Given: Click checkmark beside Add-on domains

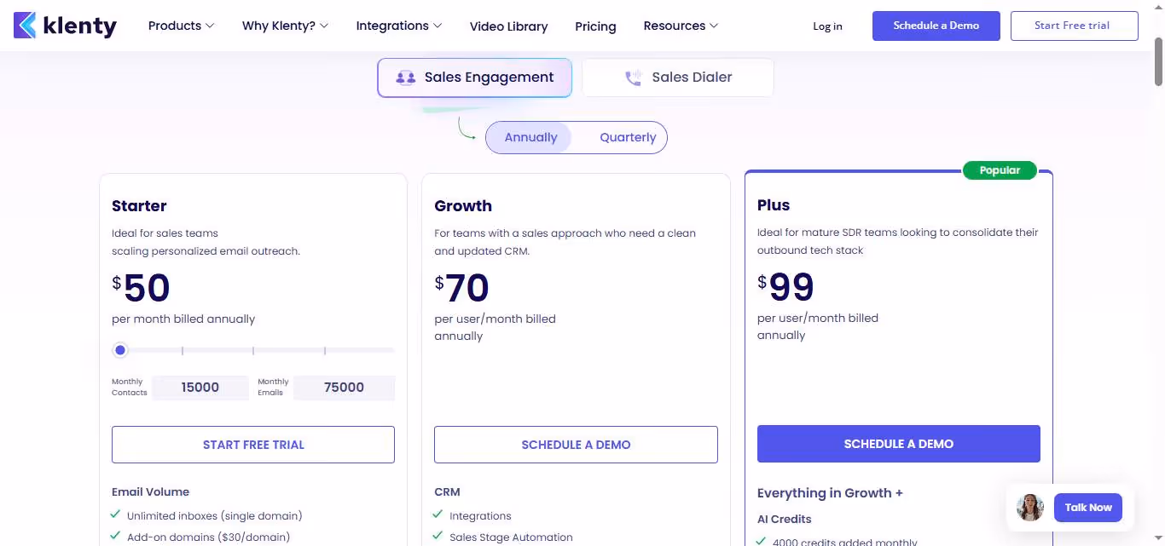Looking at the screenshot, I should tap(115, 536).
